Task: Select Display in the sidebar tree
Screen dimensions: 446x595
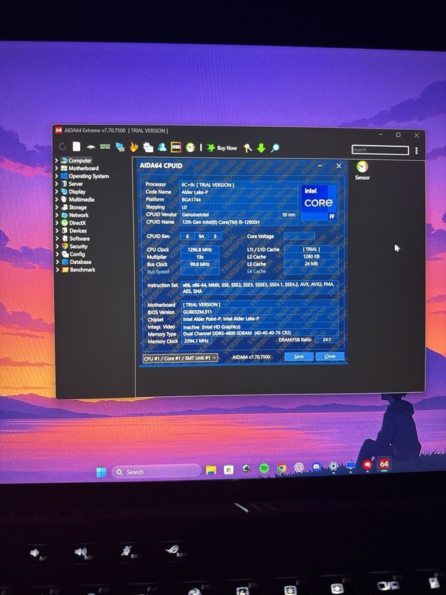Action: (77, 192)
